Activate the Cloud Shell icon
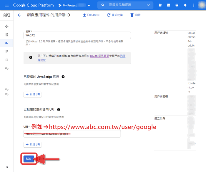Viewport: 206px width, 172px height. [168, 5]
